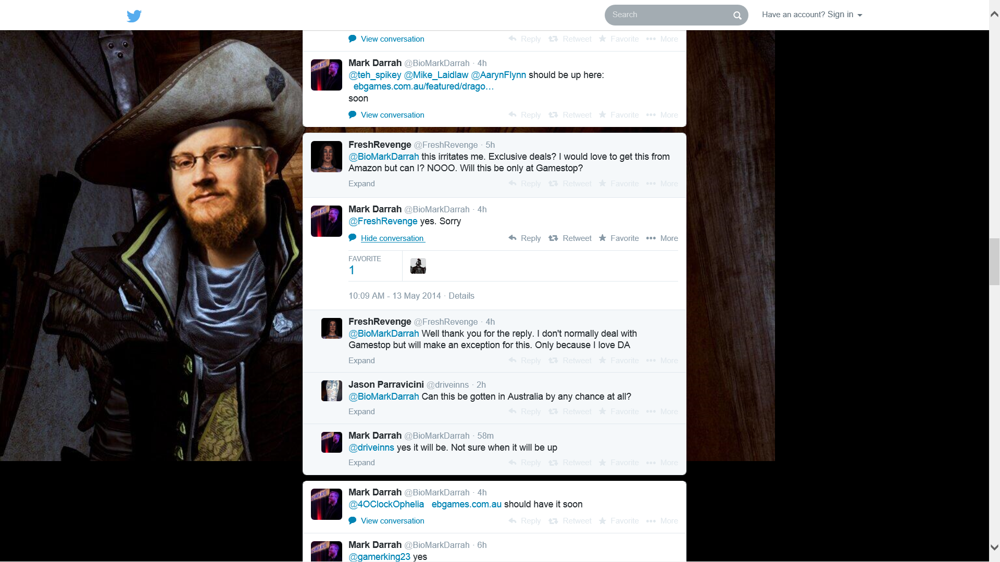Open the @gamerking23 mention
Viewport: 1000px width, 562px height.
pyautogui.click(x=379, y=556)
